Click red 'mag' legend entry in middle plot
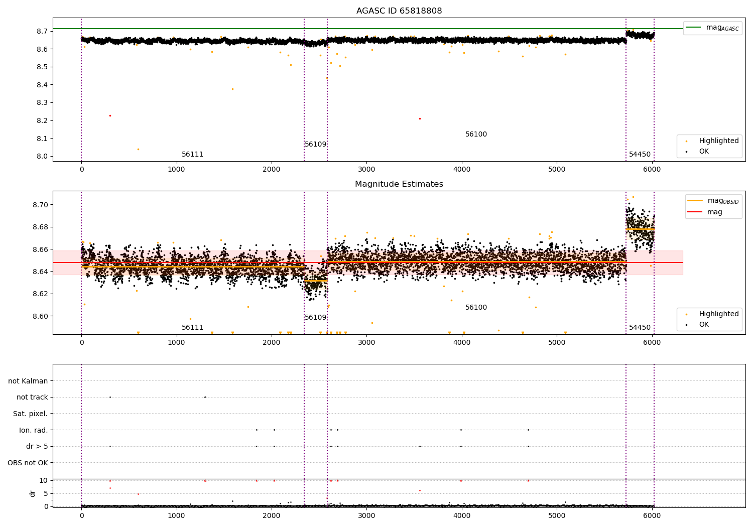This screenshot has height=527, width=753. pyautogui.click(x=705, y=212)
